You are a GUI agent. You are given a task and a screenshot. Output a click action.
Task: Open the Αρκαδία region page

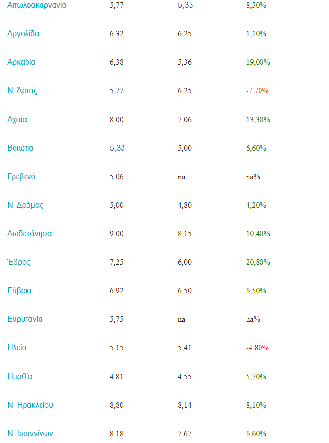tap(21, 62)
